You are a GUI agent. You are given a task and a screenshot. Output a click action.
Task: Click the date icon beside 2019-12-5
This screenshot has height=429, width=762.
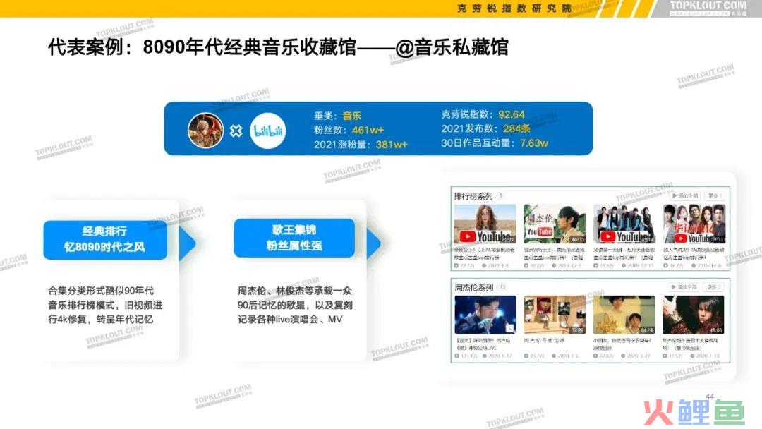coord(554,266)
